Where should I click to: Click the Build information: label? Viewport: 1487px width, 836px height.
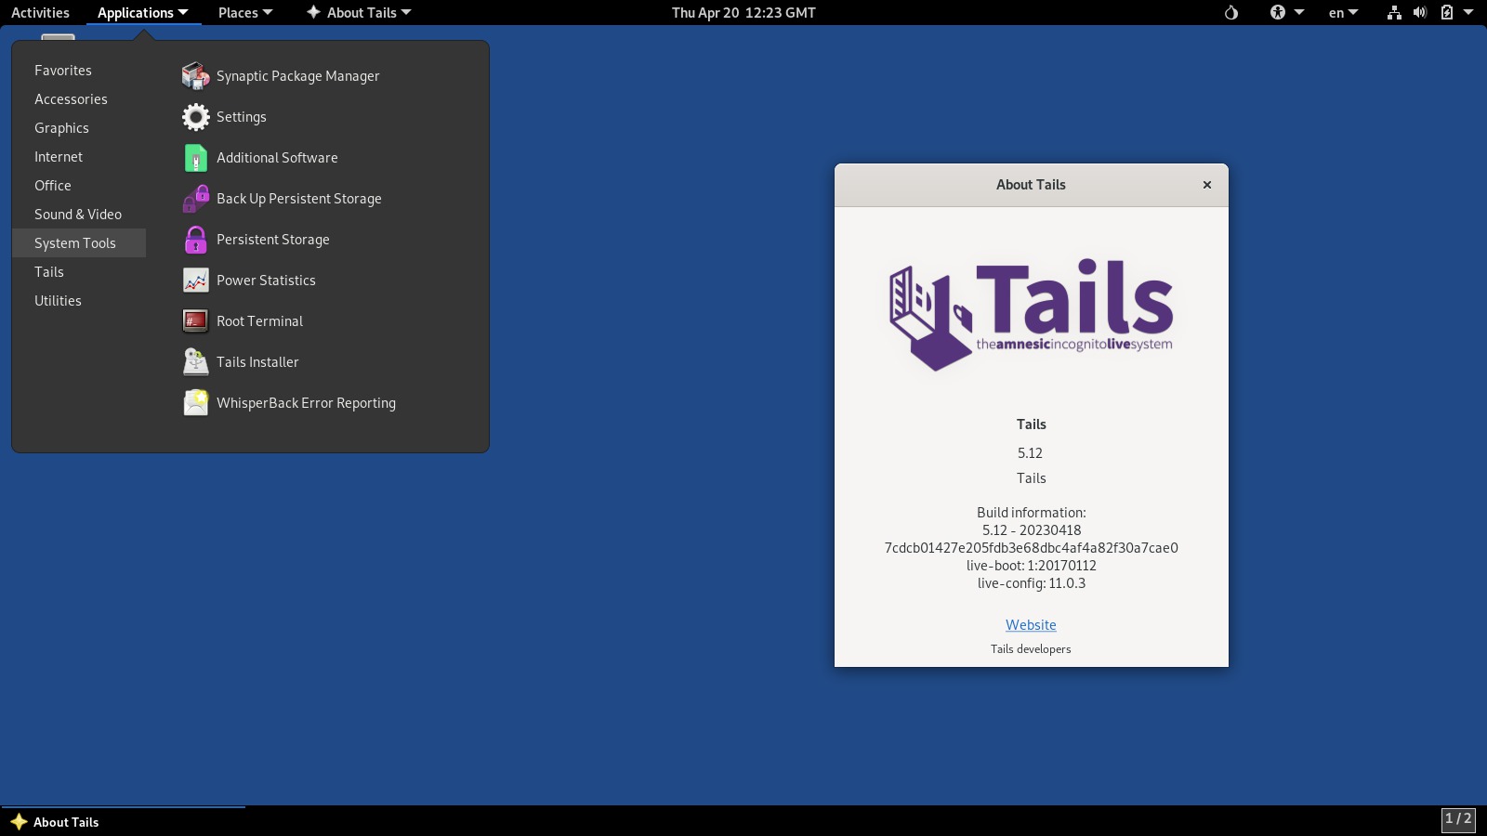(x=1031, y=513)
